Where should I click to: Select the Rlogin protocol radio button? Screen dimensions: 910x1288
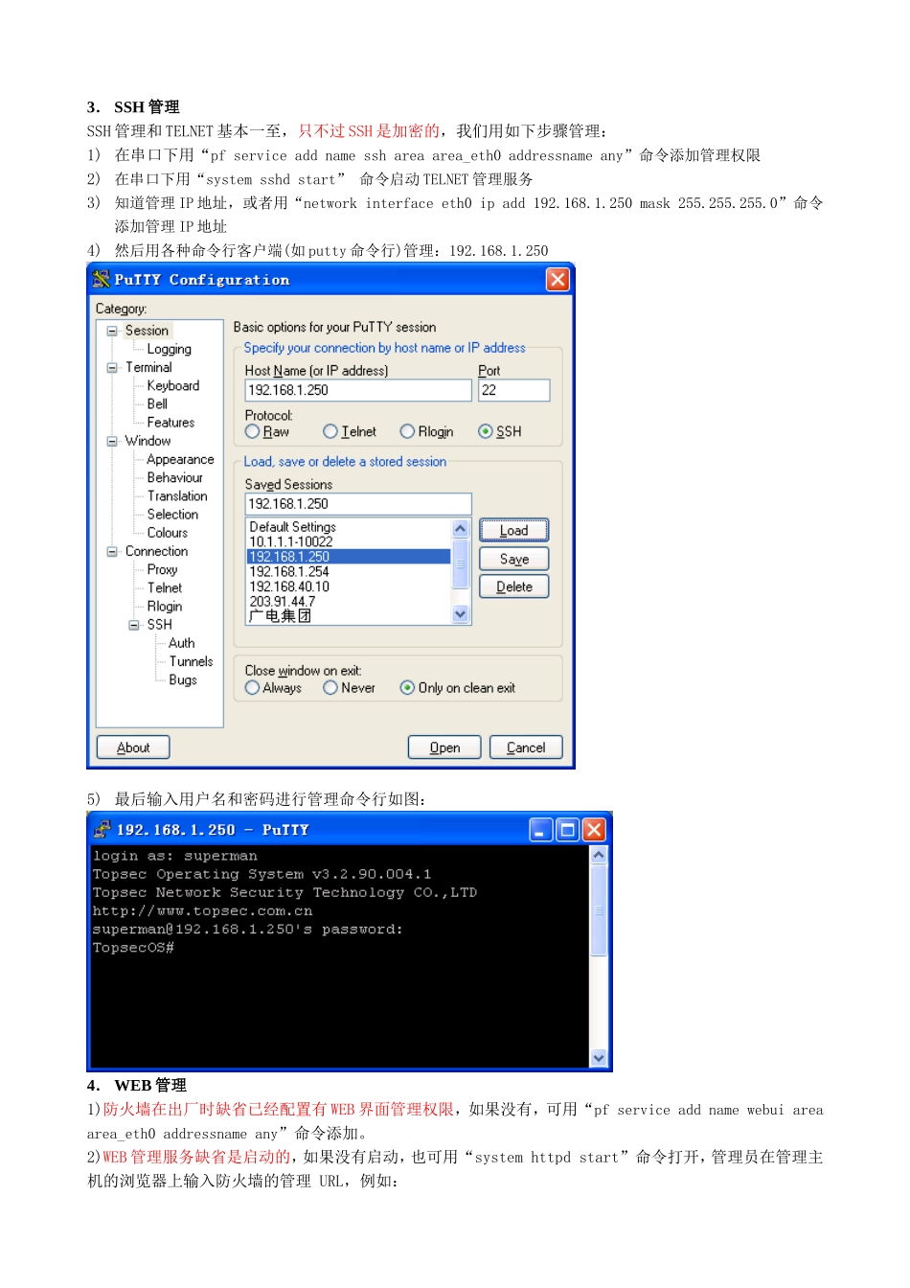point(408,431)
